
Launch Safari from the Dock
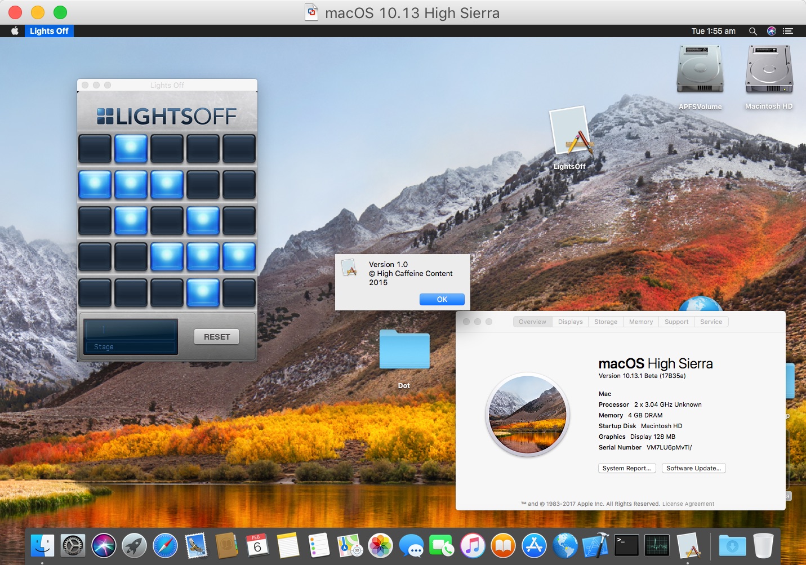165,545
